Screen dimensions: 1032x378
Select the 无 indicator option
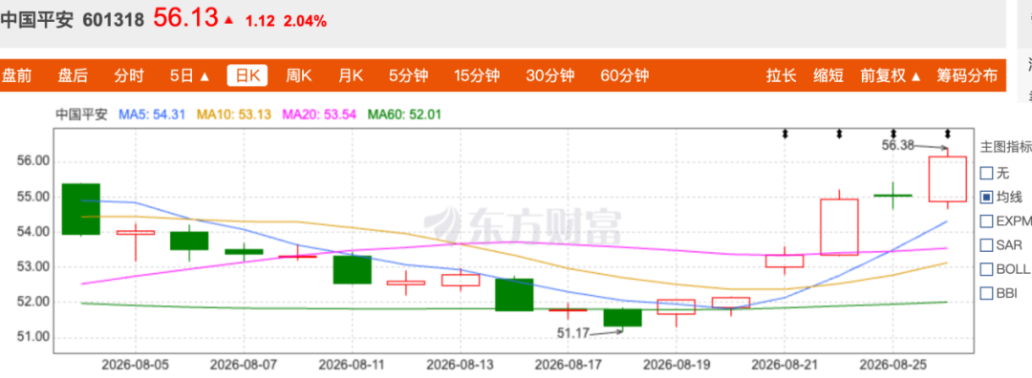tap(986, 174)
